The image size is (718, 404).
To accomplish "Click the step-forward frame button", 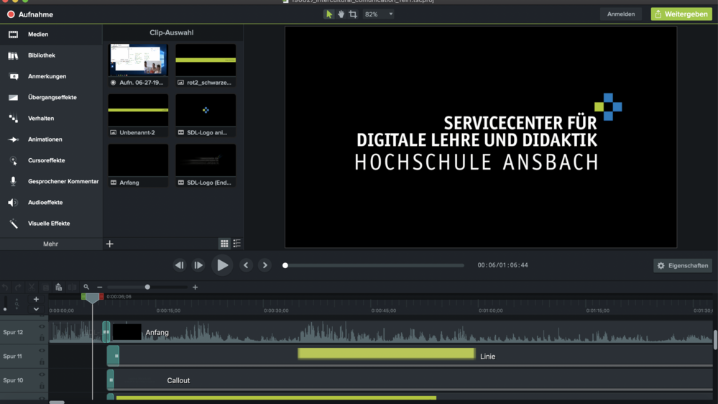I will point(198,265).
